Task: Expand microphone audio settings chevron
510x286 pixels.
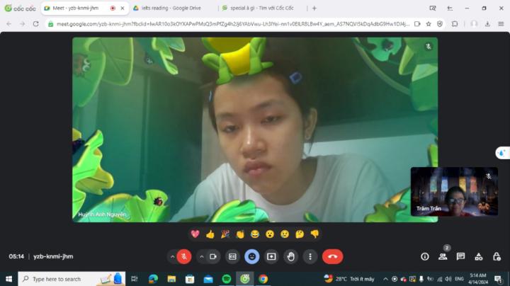Action: click(x=172, y=257)
